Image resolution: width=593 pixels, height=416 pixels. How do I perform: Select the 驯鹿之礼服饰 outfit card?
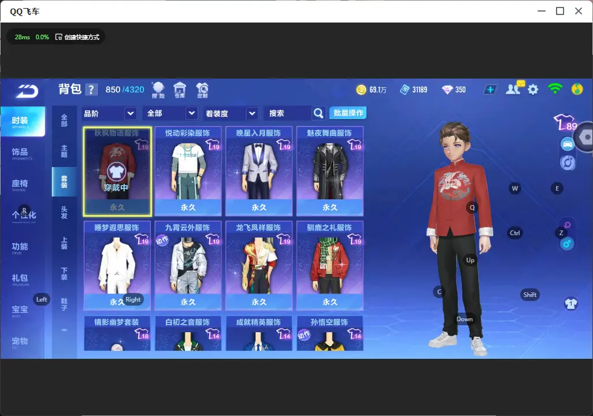tap(330, 266)
